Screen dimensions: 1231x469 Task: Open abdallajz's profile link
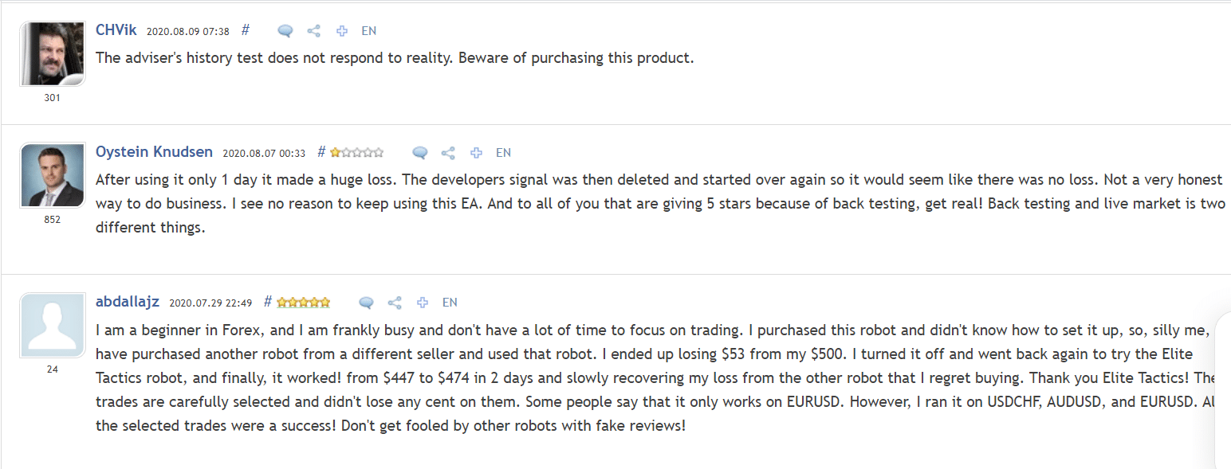tap(128, 302)
